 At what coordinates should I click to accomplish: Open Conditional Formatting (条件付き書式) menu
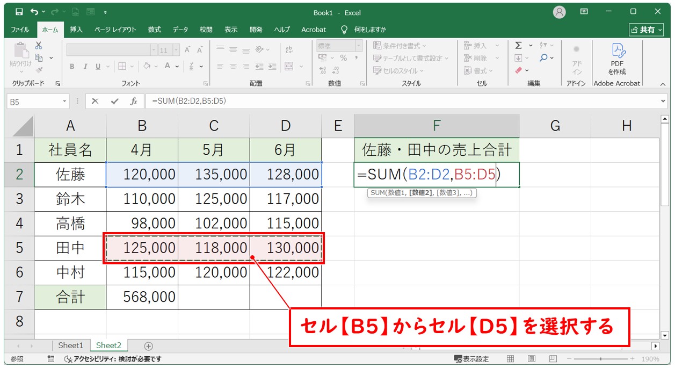[x=400, y=46]
